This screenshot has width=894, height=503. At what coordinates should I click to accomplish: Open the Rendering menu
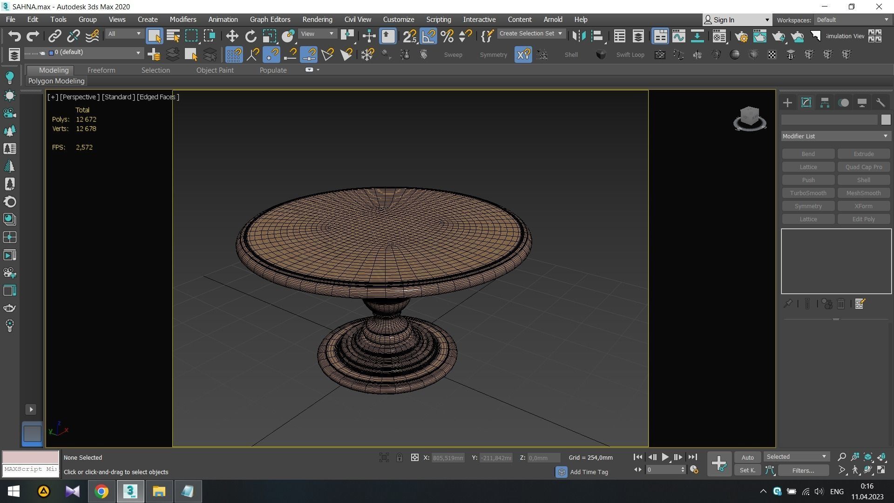[317, 20]
